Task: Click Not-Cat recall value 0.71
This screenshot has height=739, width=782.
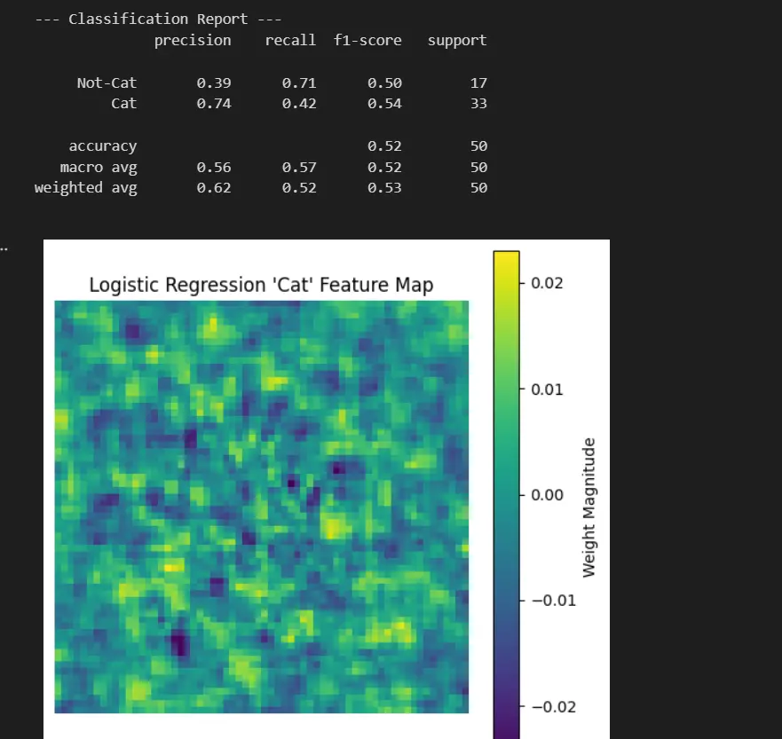Action: point(299,83)
